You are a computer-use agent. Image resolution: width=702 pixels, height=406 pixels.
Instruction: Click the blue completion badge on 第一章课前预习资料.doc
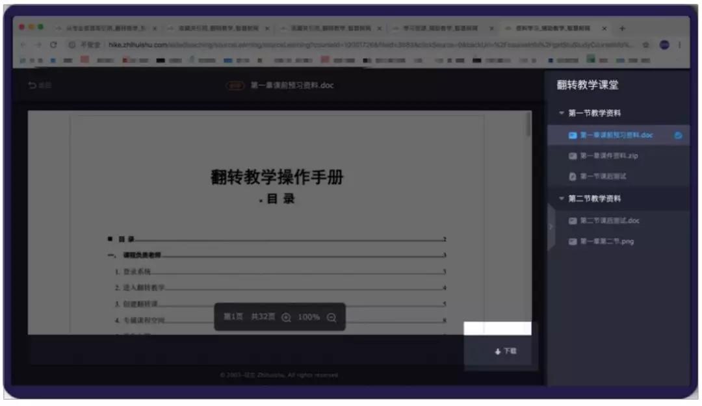click(x=677, y=136)
